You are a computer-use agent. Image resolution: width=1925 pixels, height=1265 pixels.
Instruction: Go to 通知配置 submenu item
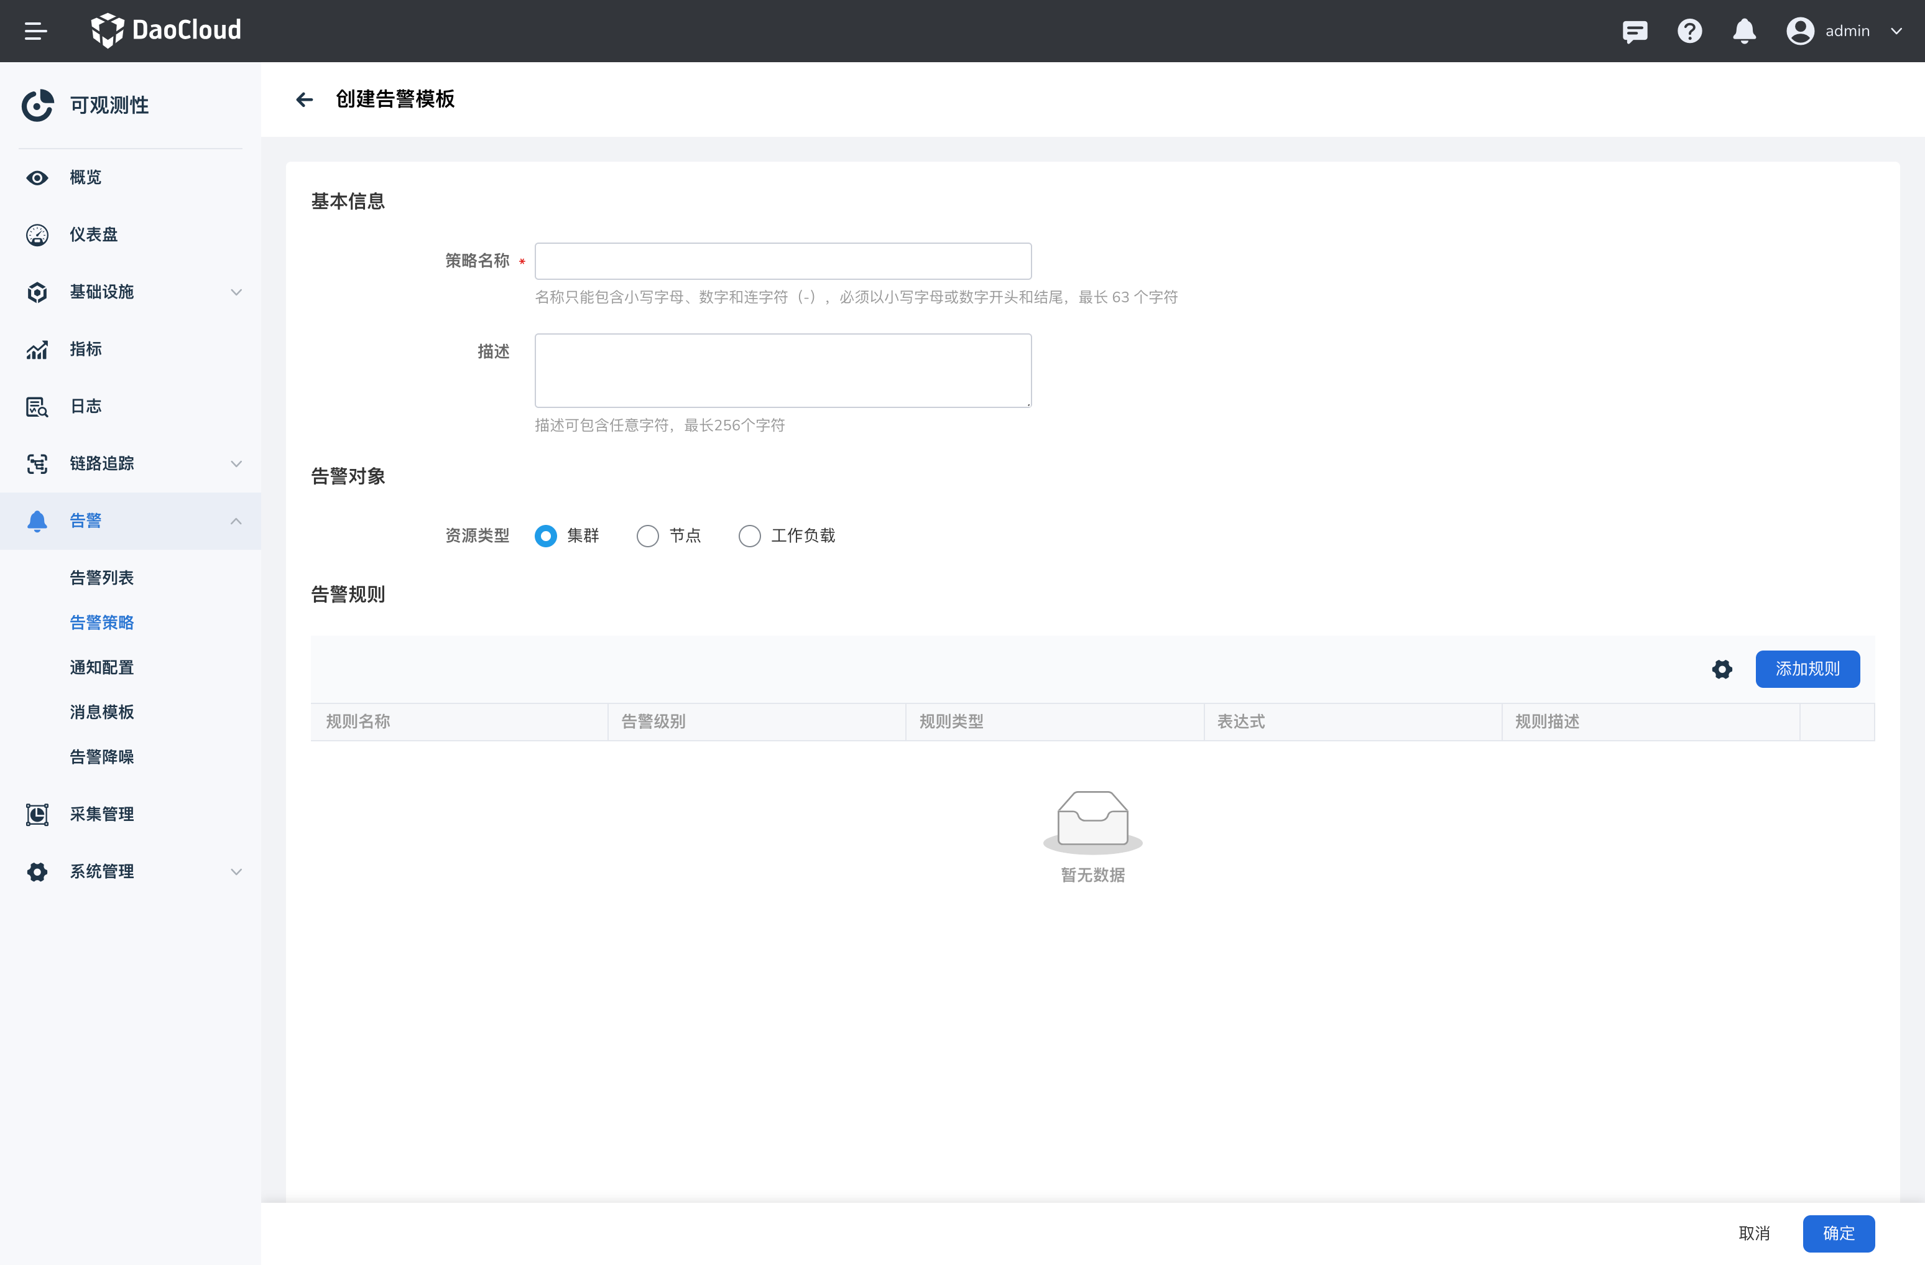(x=102, y=667)
